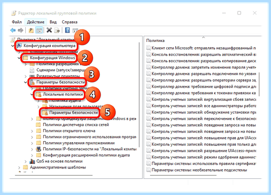The width and height of the screenshot is (271, 195).
Task: Select Параметры безопасности under Локальные политики
Action: point(74,112)
